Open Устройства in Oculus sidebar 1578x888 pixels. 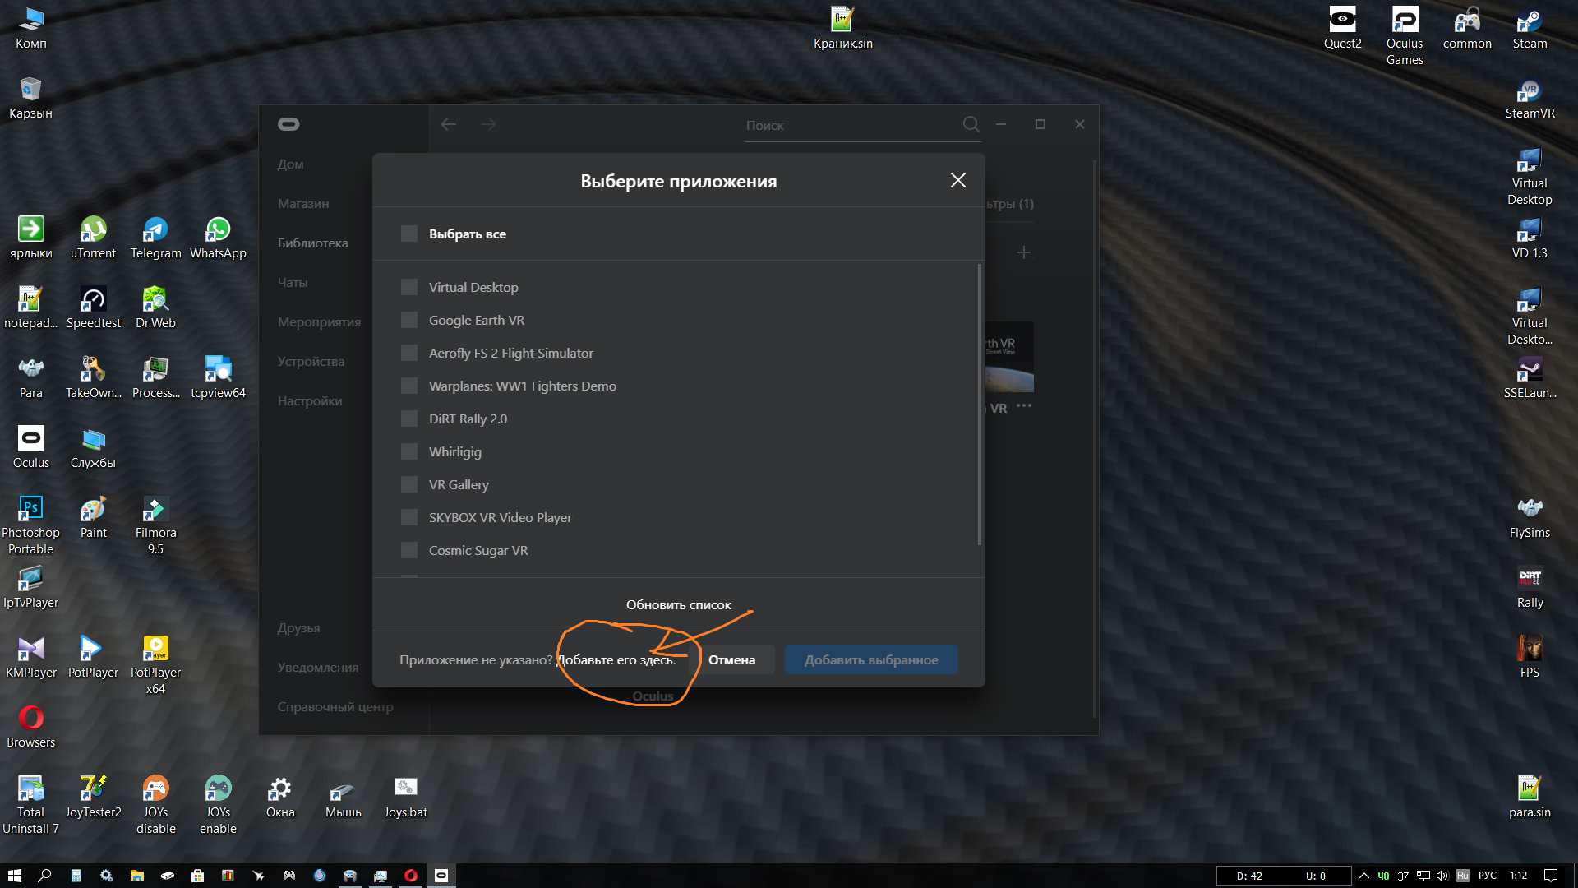(311, 361)
